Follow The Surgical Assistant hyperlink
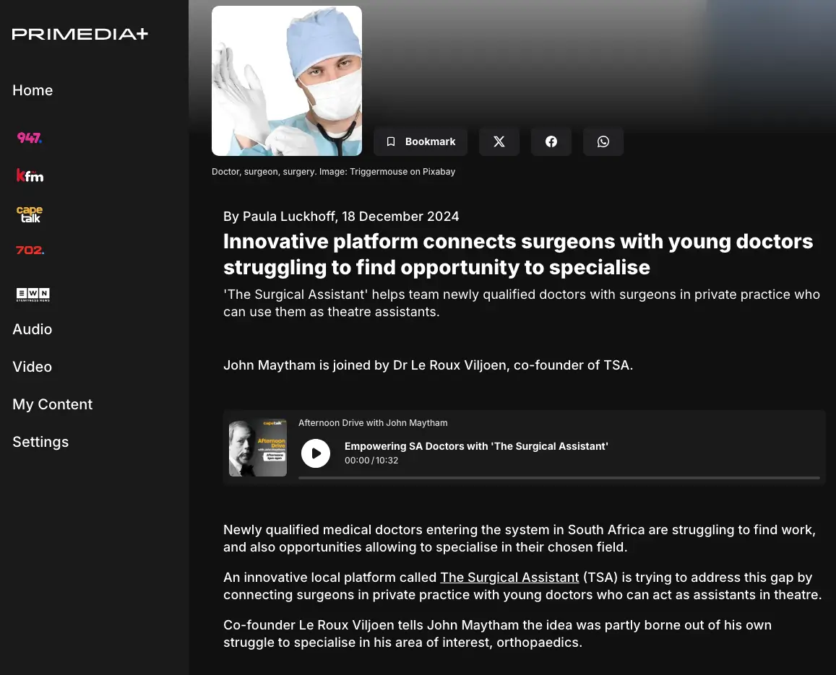The height and width of the screenshot is (675, 836). coord(509,578)
